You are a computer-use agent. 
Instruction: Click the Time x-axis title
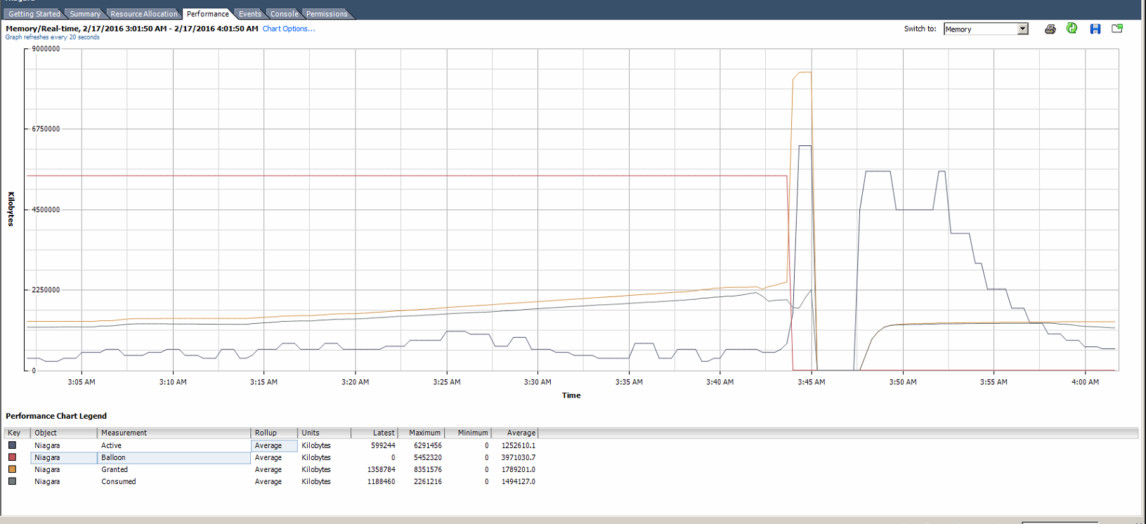tap(571, 395)
